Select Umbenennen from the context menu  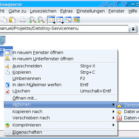(x=61, y=79)
